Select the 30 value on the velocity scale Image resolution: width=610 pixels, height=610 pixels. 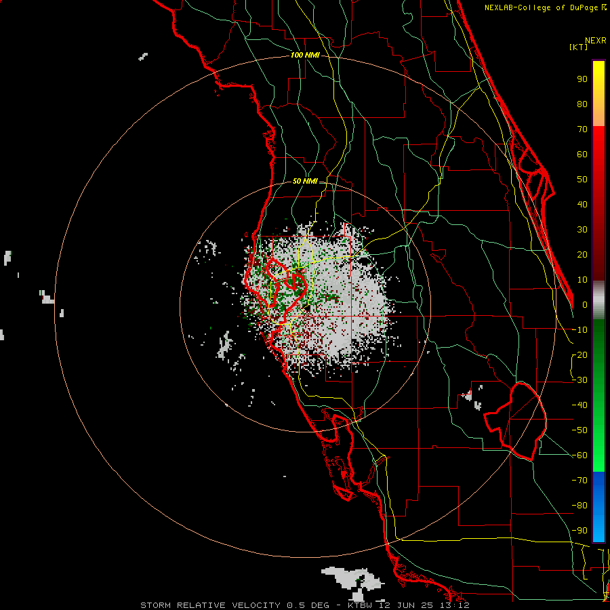(x=582, y=230)
